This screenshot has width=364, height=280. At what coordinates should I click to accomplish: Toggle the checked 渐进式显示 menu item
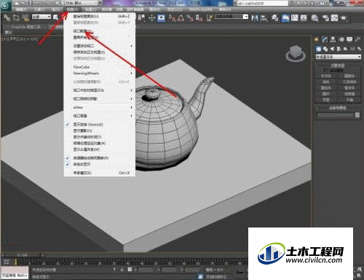coord(100,164)
